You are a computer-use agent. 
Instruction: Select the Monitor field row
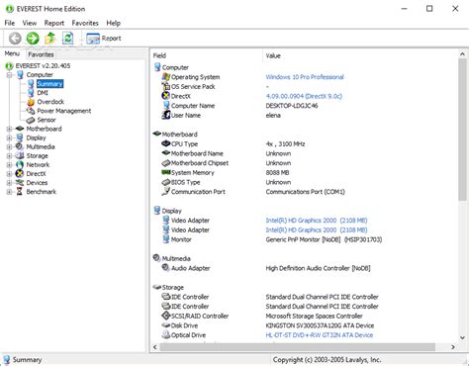click(181, 239)
